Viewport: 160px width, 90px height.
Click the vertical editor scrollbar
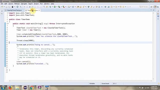tap(153, 46)
